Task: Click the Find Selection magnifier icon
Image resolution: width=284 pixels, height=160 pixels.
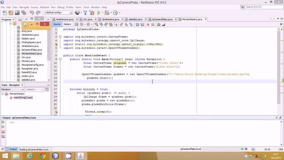Action: click(96, 24)
